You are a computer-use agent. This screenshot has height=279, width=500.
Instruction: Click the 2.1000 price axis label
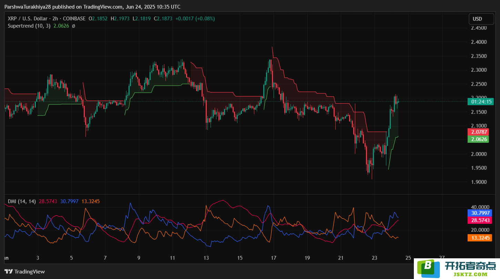tap(479, 126)
